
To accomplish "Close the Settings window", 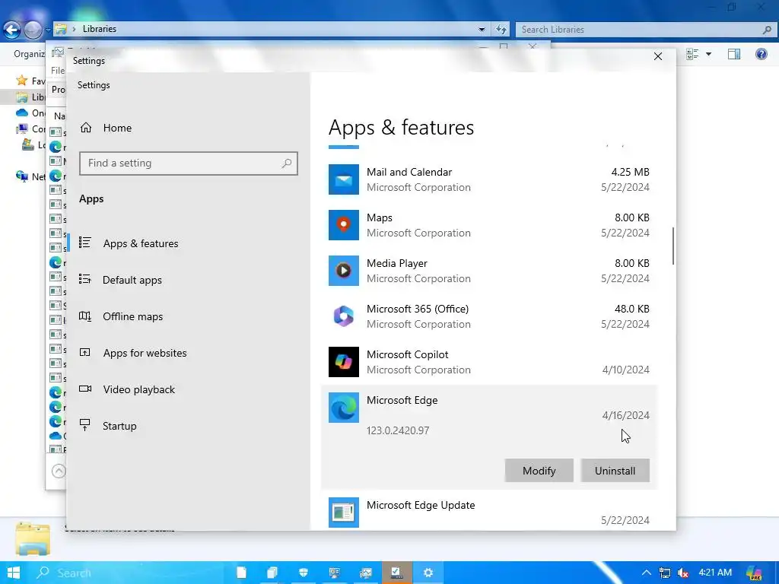I will click(658, 56).
